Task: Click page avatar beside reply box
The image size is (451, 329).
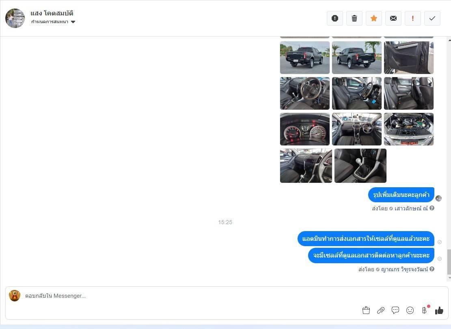Action: point(15,296)
